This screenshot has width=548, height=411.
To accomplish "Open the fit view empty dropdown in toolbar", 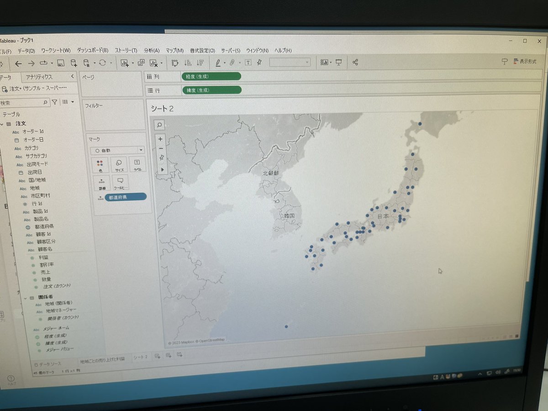I will coord(290,62).
